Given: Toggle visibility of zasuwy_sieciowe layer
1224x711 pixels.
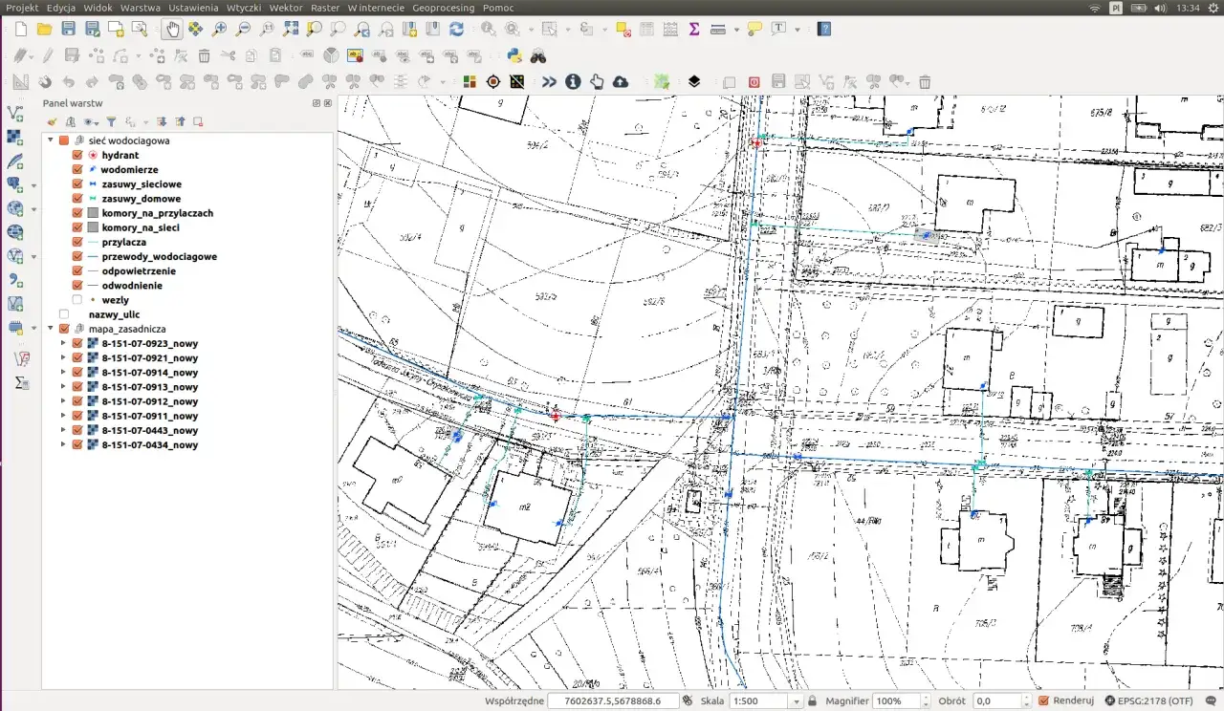Looking at the screenshot, I should tap(78, 183).
